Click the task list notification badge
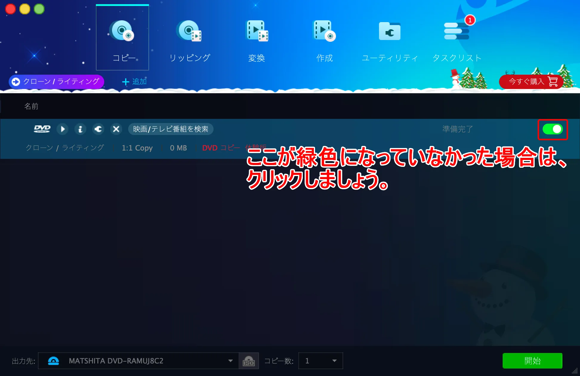 tap(470, 20)
